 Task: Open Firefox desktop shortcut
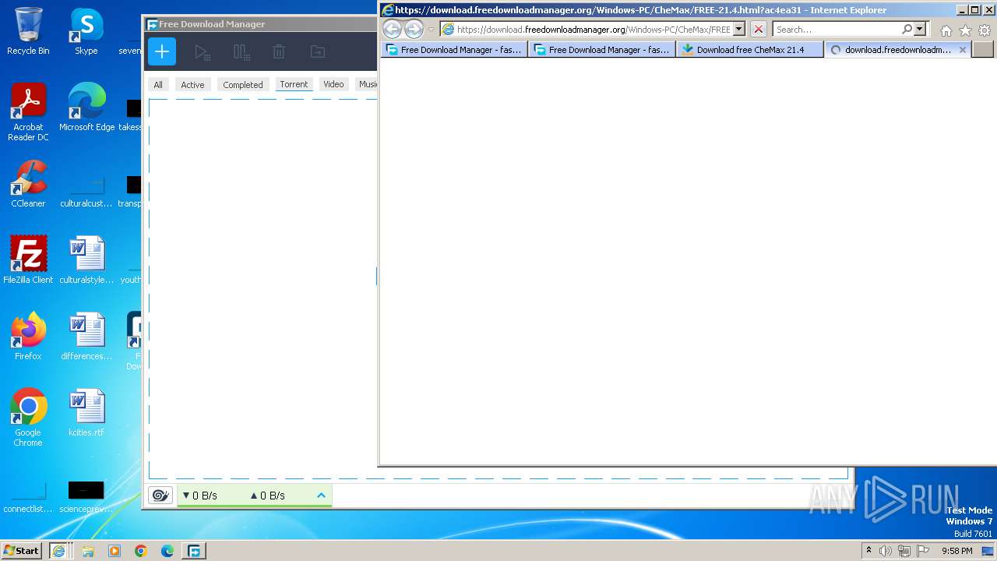point(28,336)
